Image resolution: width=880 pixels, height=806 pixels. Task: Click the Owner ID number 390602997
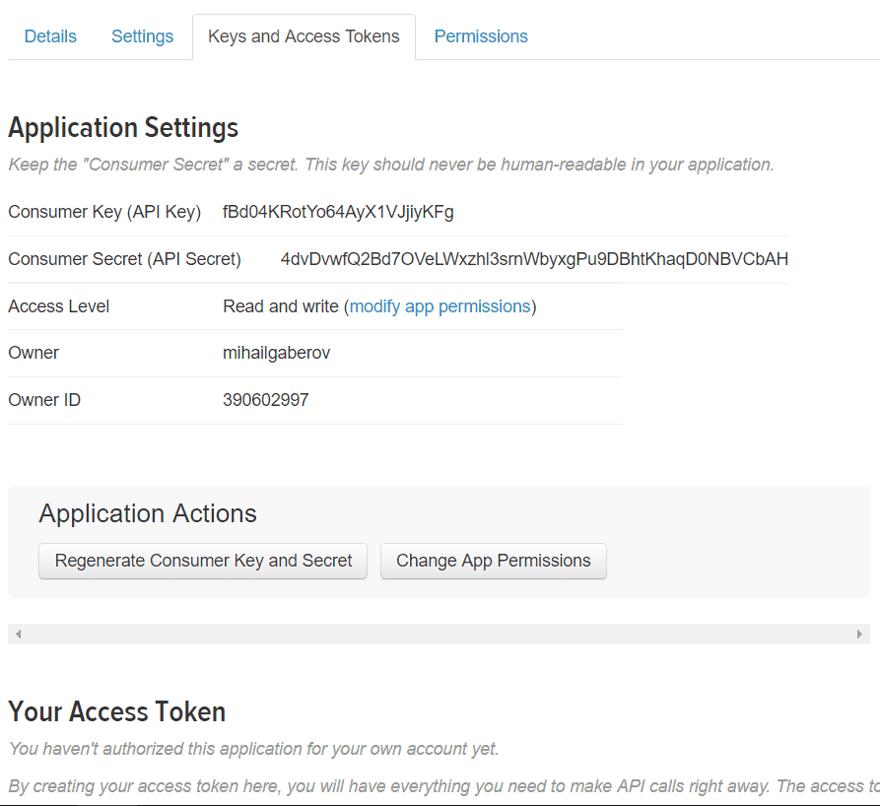click(265, 400)
